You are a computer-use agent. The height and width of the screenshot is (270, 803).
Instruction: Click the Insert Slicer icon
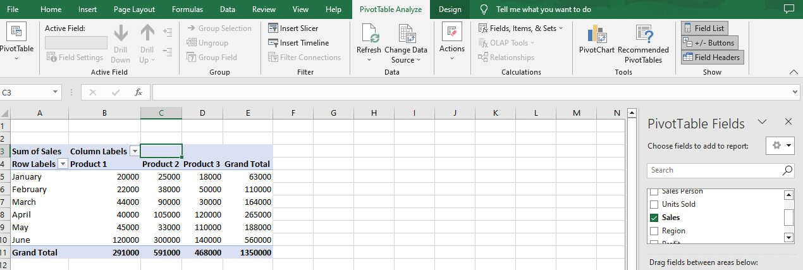point(273,28)
